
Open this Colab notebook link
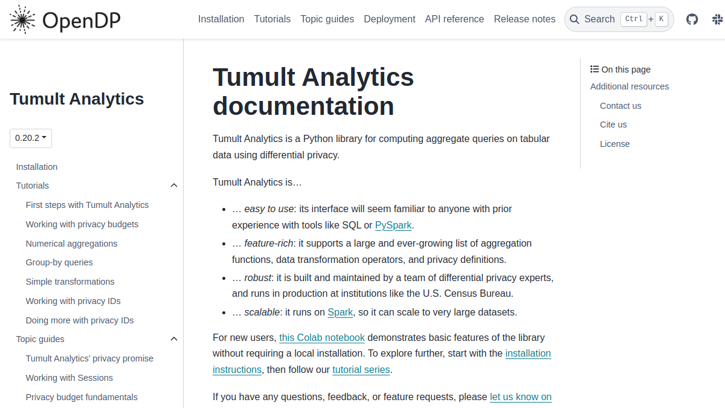tap(322, 337)
